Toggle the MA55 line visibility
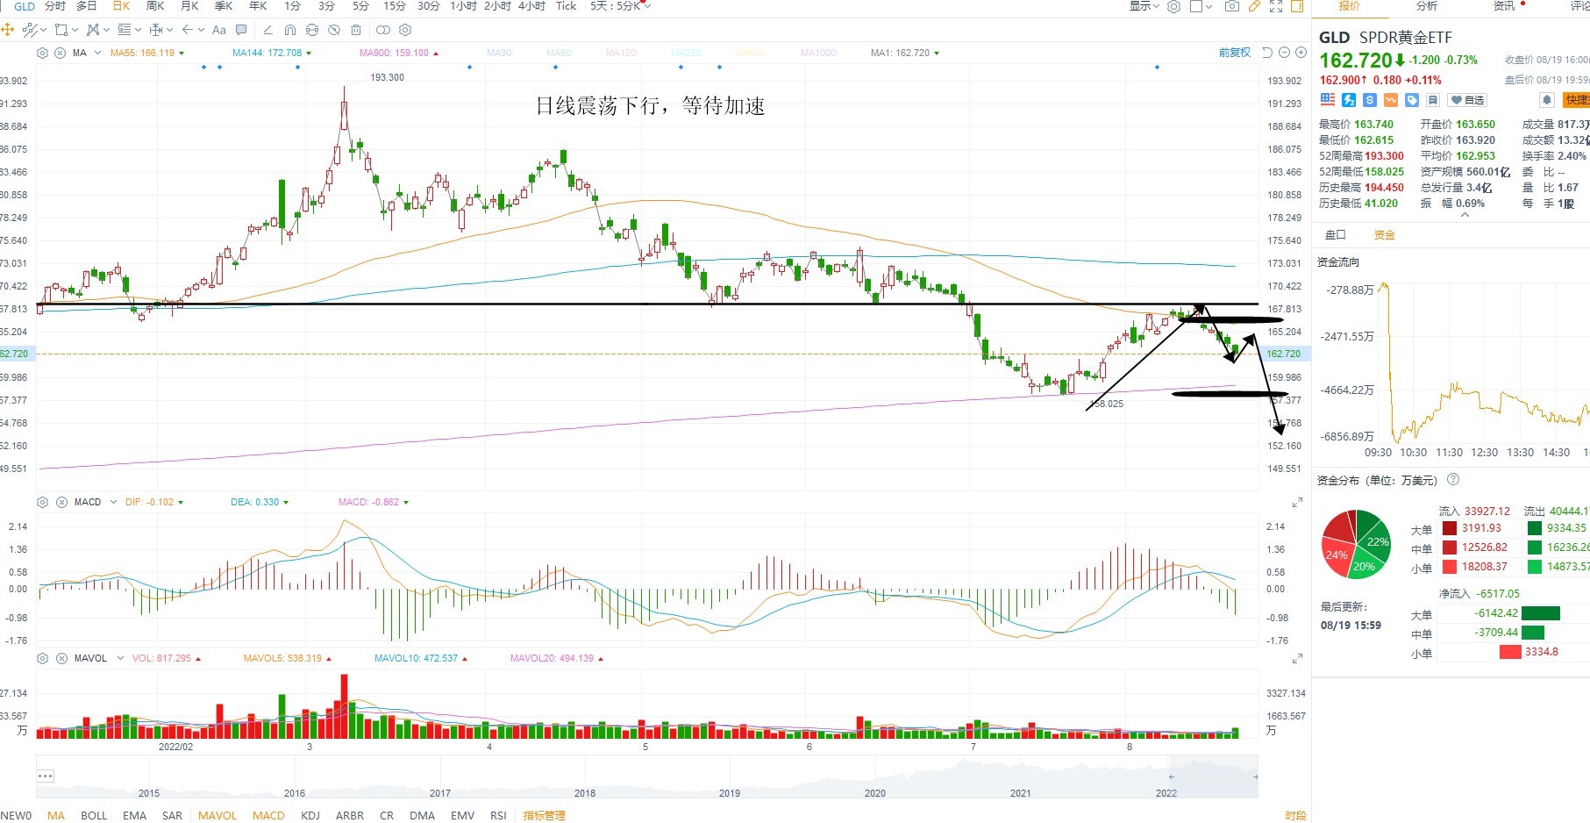Screen dimensions: 1590x823 [x=146, y=53]
